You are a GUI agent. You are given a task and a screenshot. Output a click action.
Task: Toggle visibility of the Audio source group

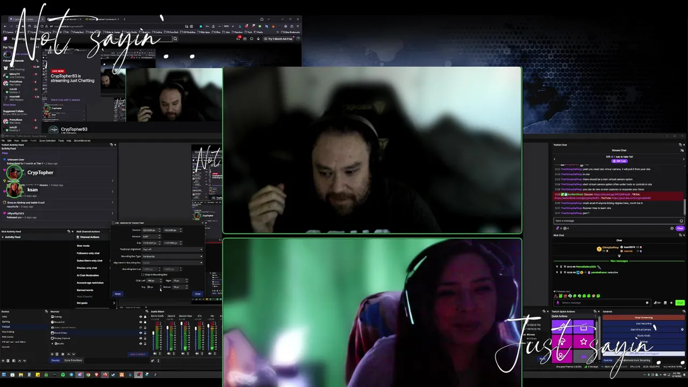(141, 343)
